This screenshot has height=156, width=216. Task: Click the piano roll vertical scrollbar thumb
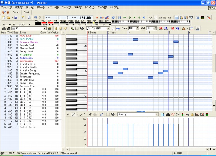pos(214,63)
